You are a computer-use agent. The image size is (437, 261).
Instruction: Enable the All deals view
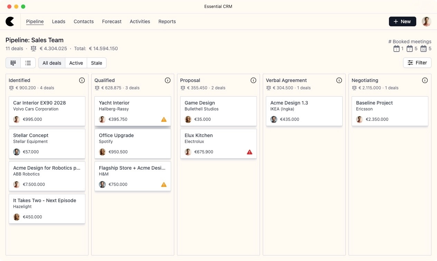coord(52,63)
